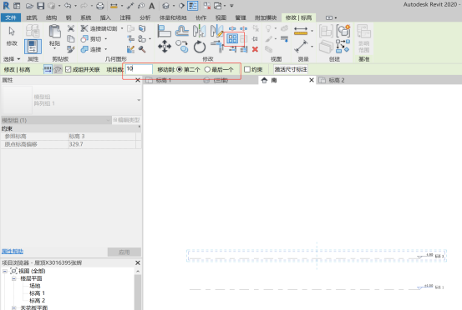The height and width of the screenshot is (310, 462).
Task: Open a file from quick access toolbar
Action: tap(29, 6)
